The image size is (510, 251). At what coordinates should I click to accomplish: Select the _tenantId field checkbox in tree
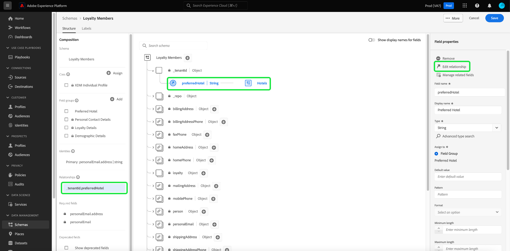click(x=159, y=70)
